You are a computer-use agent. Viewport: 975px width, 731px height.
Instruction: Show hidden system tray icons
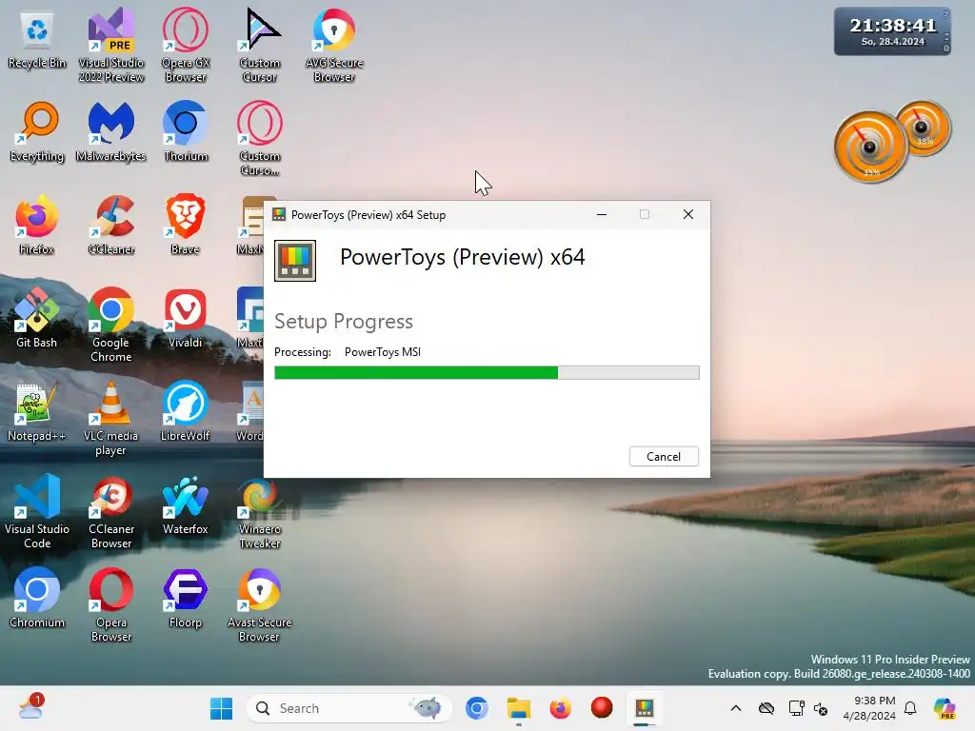736,708
